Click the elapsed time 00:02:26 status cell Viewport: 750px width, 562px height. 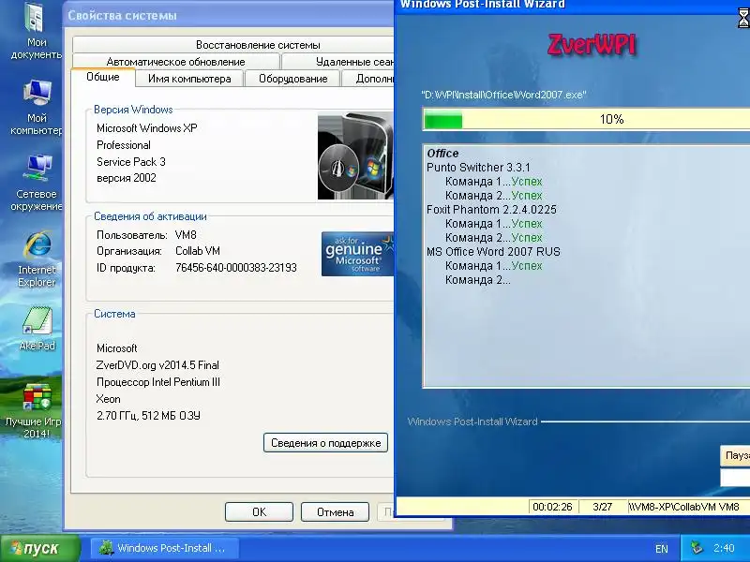tap(552, 507)
